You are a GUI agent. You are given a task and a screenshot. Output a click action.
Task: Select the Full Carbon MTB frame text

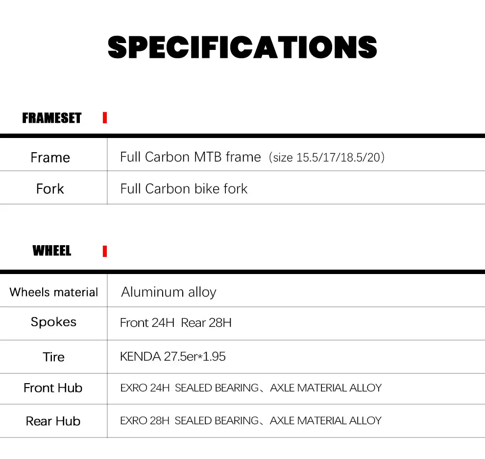tap(190, 157)
